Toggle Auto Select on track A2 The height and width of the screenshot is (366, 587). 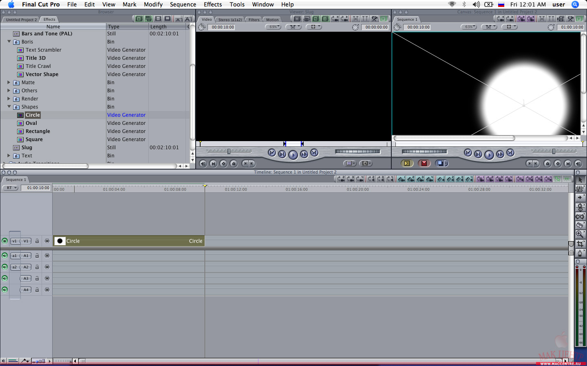click(x=47, y=267)
